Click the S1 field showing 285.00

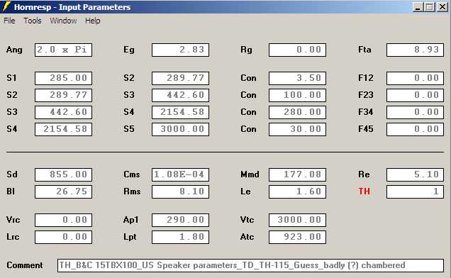tap(64, 78)
